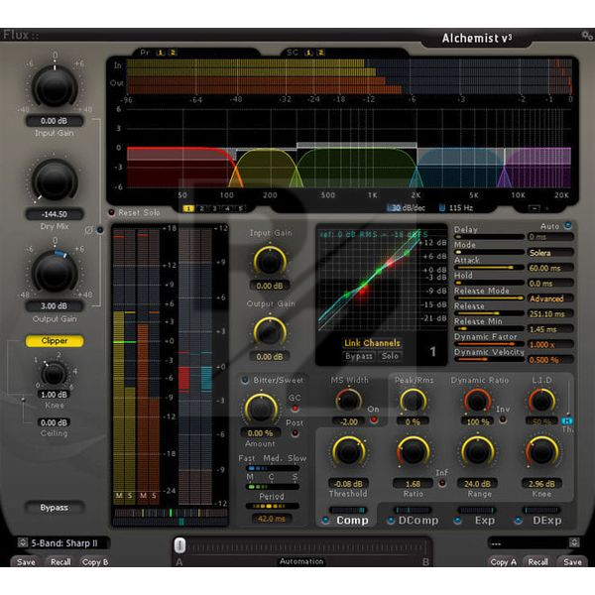The height and width of the screenshot is (595, 595).
Task: Click the phase invert icon near Dry Mix
Action: pos(88,230)
